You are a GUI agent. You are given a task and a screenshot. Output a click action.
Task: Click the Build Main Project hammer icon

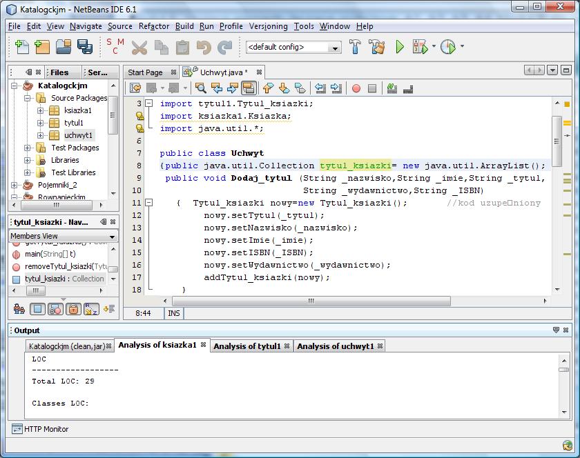tap(355, 47)
